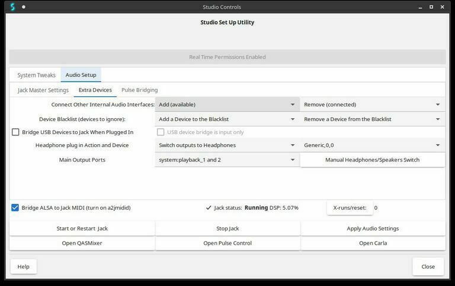This screenshot has height=286, width=455.
Task: Expand Remove a Device from the Blacklist
Action: coord(372,119)
